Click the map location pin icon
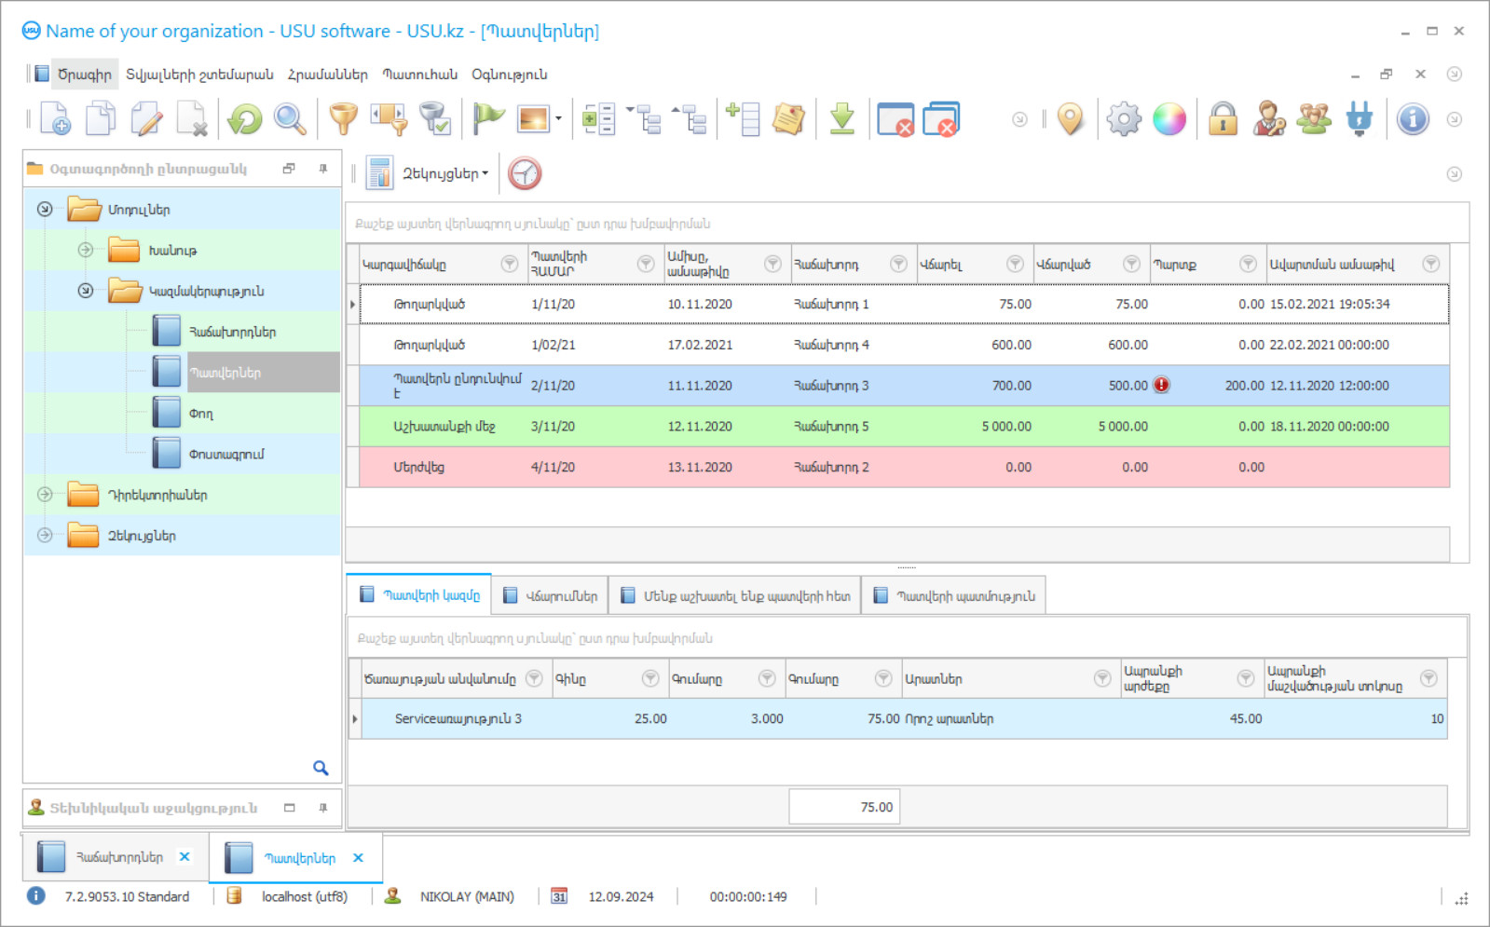This screenshot has height=927, width=1490. click(1072, 119)
